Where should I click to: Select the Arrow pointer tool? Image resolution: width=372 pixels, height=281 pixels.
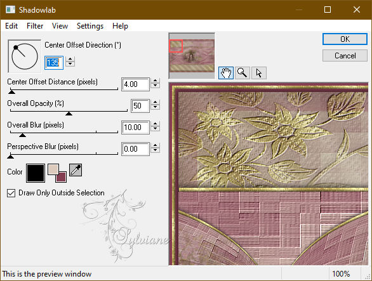[259, 73]
